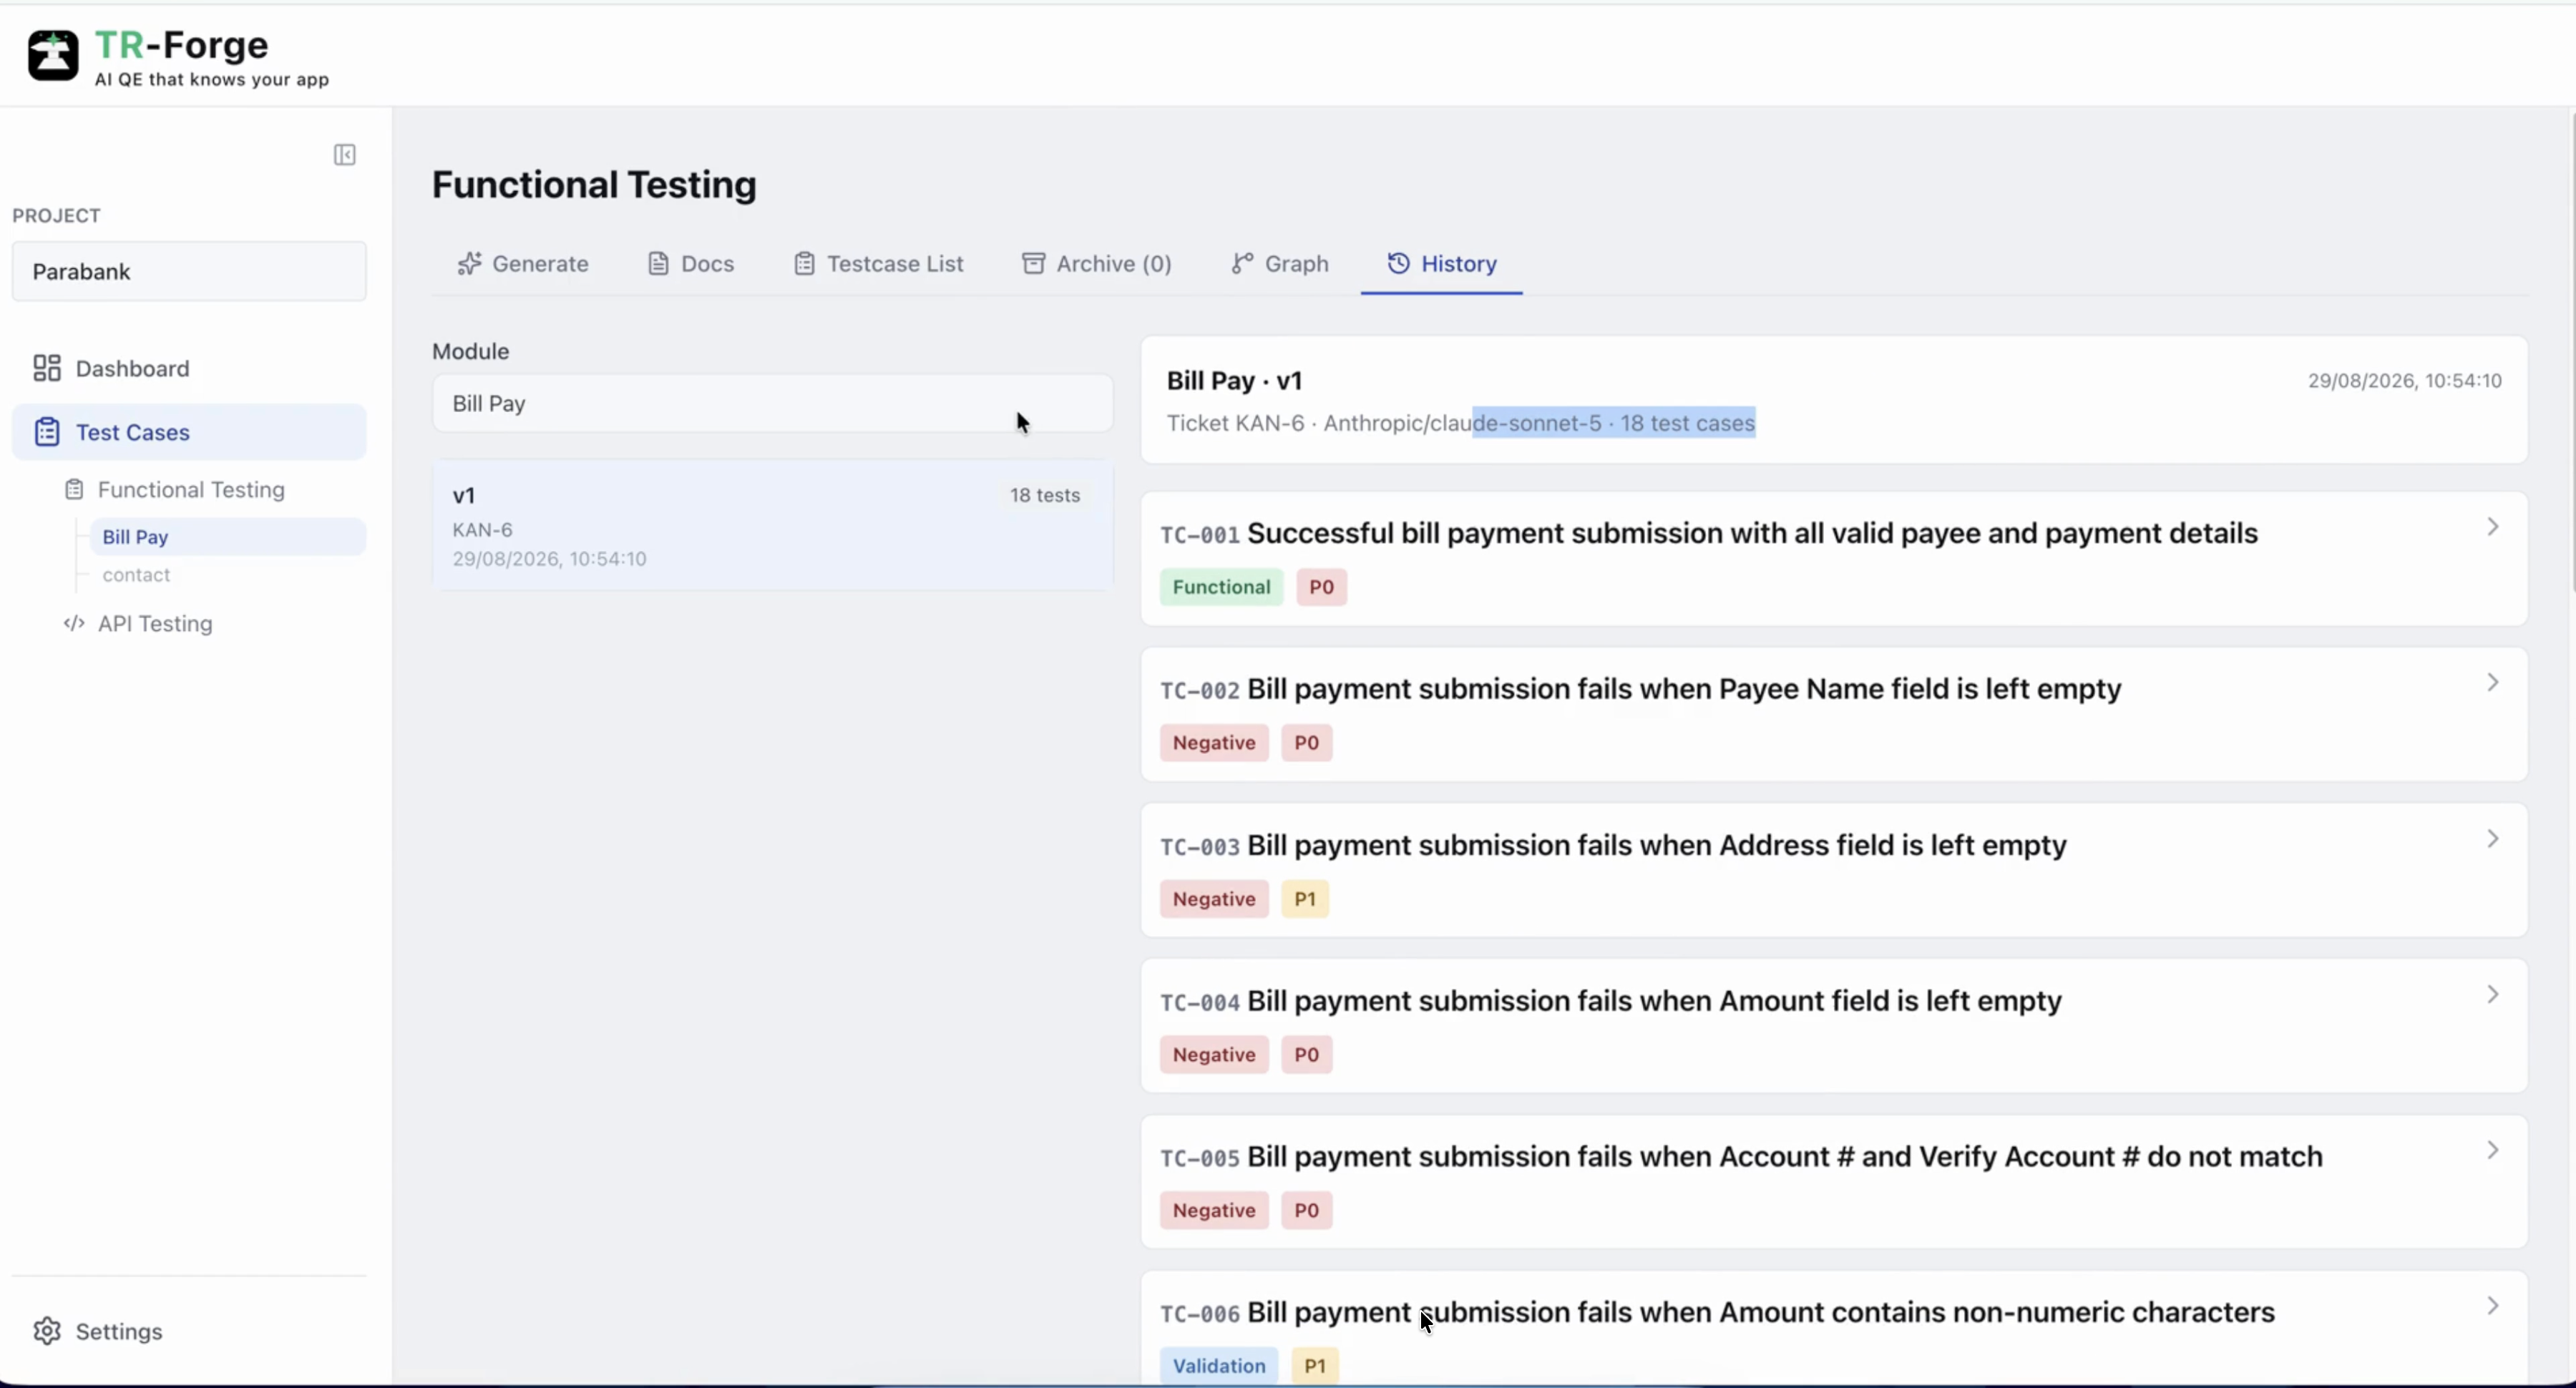Click the Negative tag on TC-004
Viewport: 2576px width, 1388px height.
click(x=1214, y=1055)
